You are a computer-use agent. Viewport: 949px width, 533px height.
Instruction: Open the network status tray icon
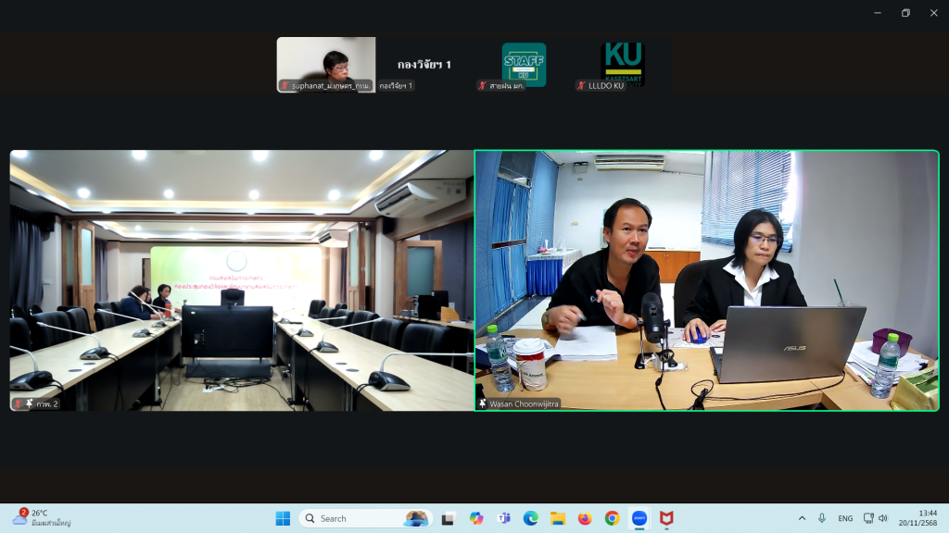point(868,518)
